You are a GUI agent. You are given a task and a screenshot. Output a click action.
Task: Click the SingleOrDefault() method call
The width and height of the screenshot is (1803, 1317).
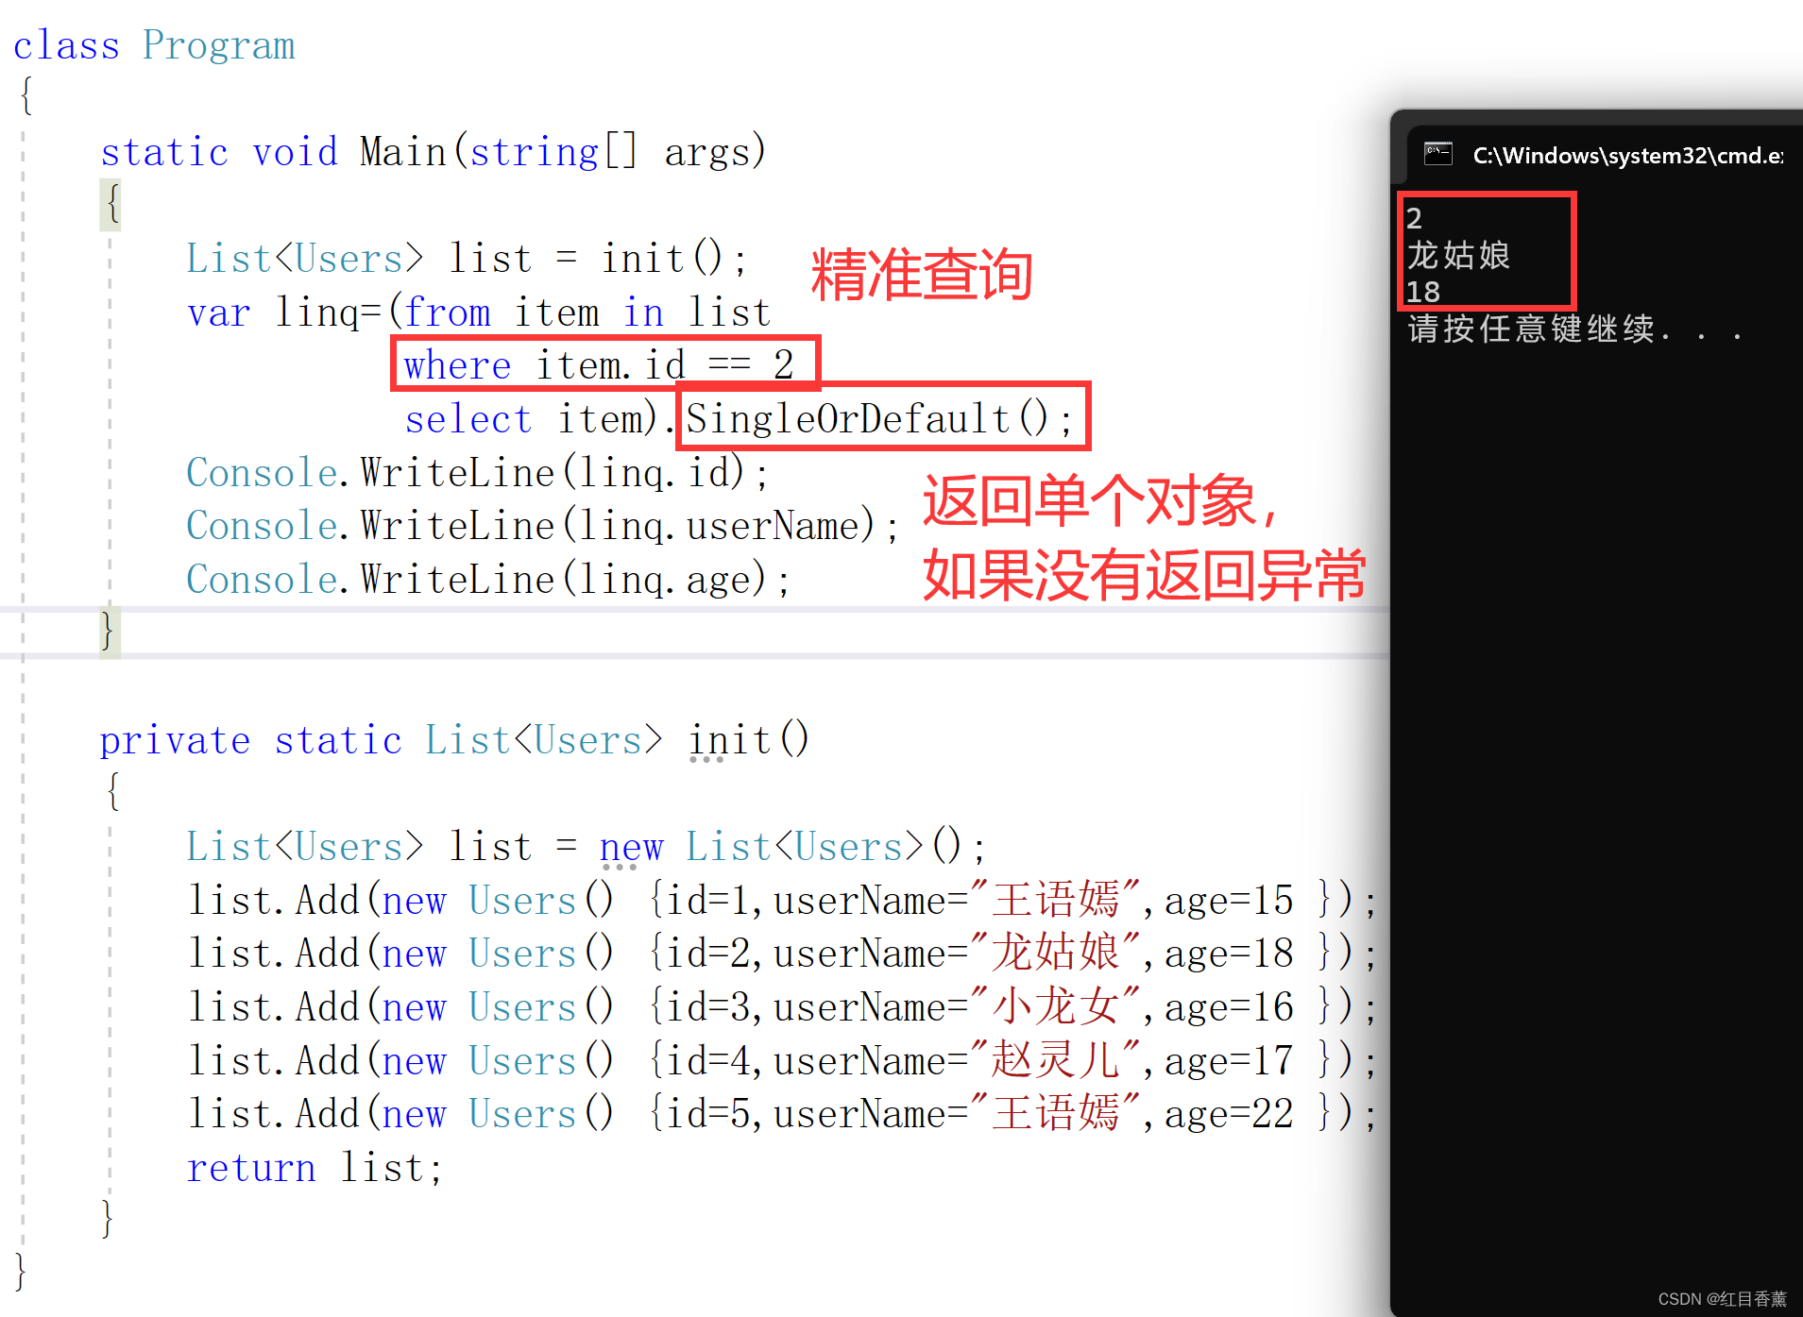pos(879,418)
